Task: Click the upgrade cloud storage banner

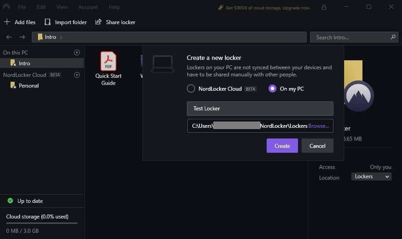Action: (x=264, y=8)
